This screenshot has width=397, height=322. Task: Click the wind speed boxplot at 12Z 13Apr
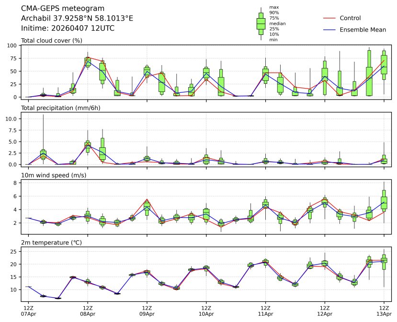[x=384, y=202]
